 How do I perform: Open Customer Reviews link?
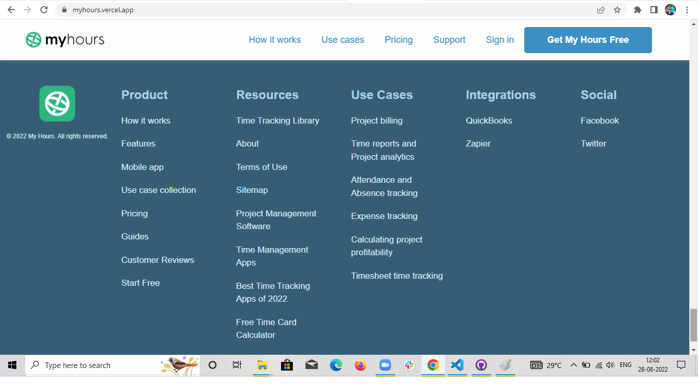coord(158,260)
